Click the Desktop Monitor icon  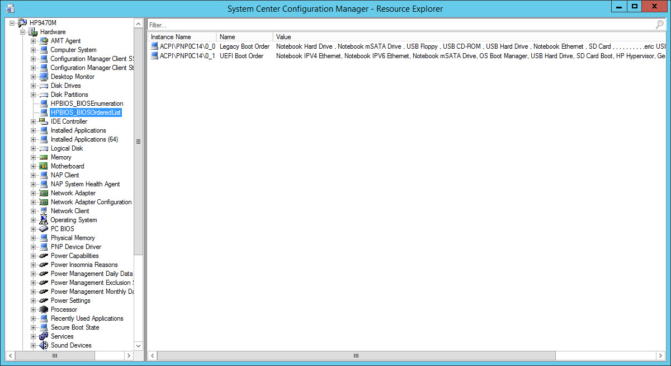click(44, 77)
